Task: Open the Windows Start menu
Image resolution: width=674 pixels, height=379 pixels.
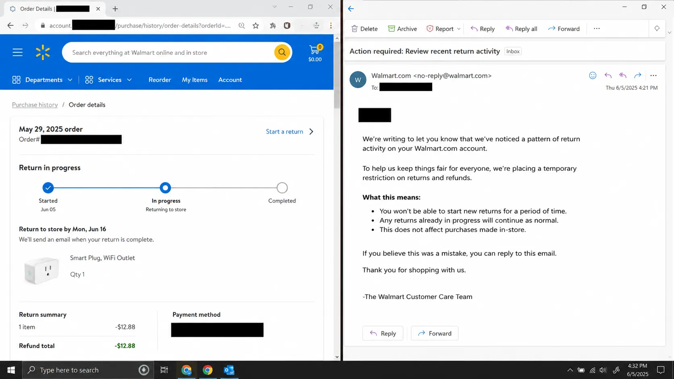Action: point(11,370)
